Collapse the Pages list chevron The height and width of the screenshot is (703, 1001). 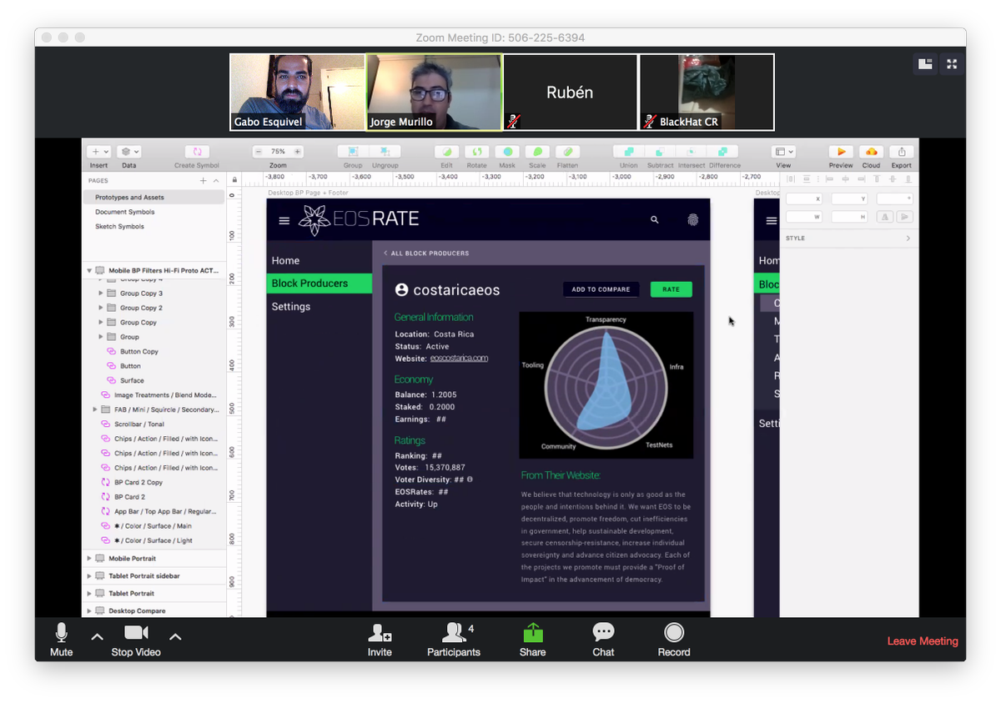(216, 181)
